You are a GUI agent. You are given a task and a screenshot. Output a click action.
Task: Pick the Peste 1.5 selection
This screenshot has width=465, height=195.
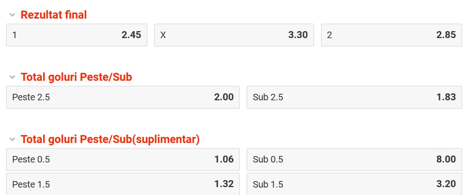tap(123, 184)
